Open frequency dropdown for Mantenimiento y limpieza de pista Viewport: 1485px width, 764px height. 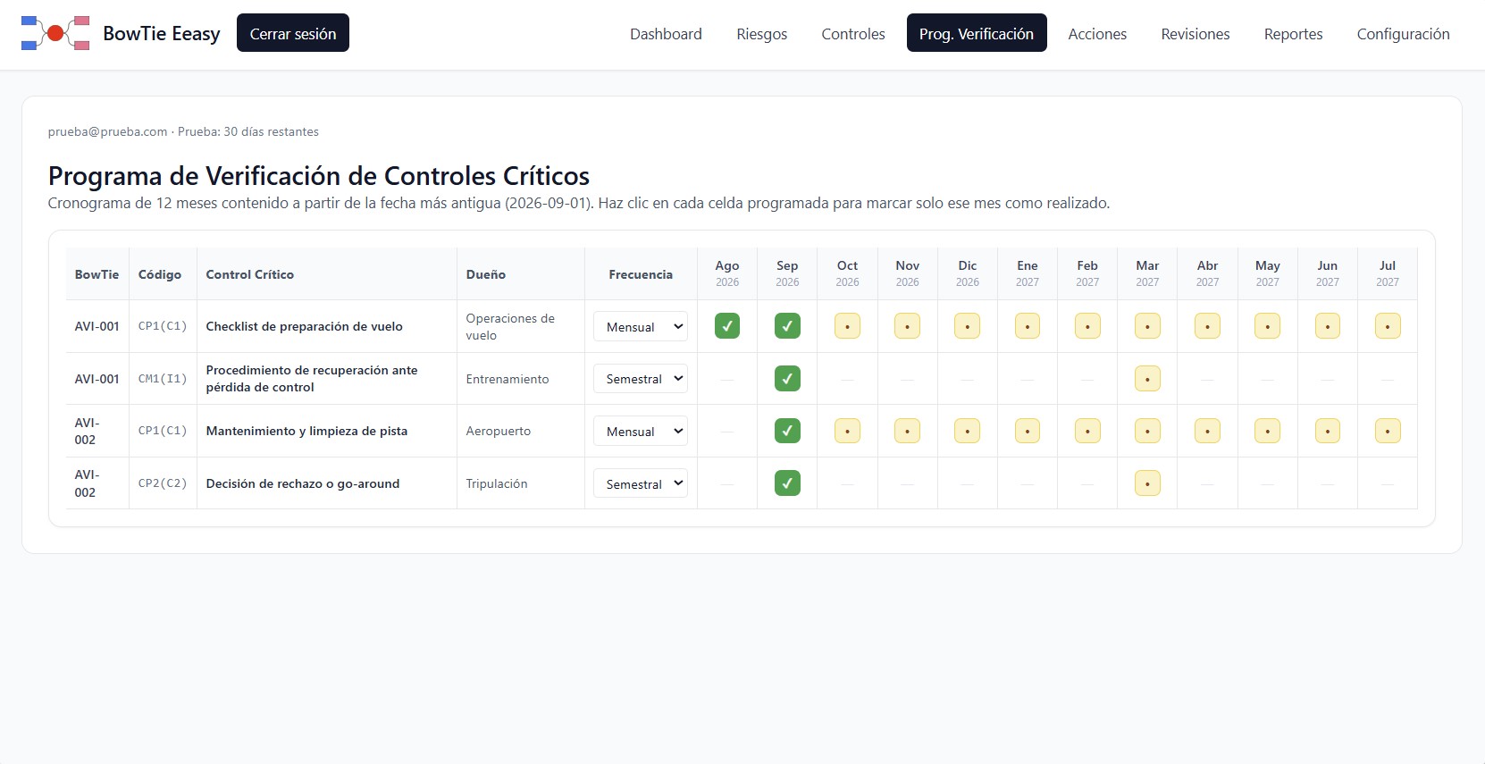tap(641, 432)
